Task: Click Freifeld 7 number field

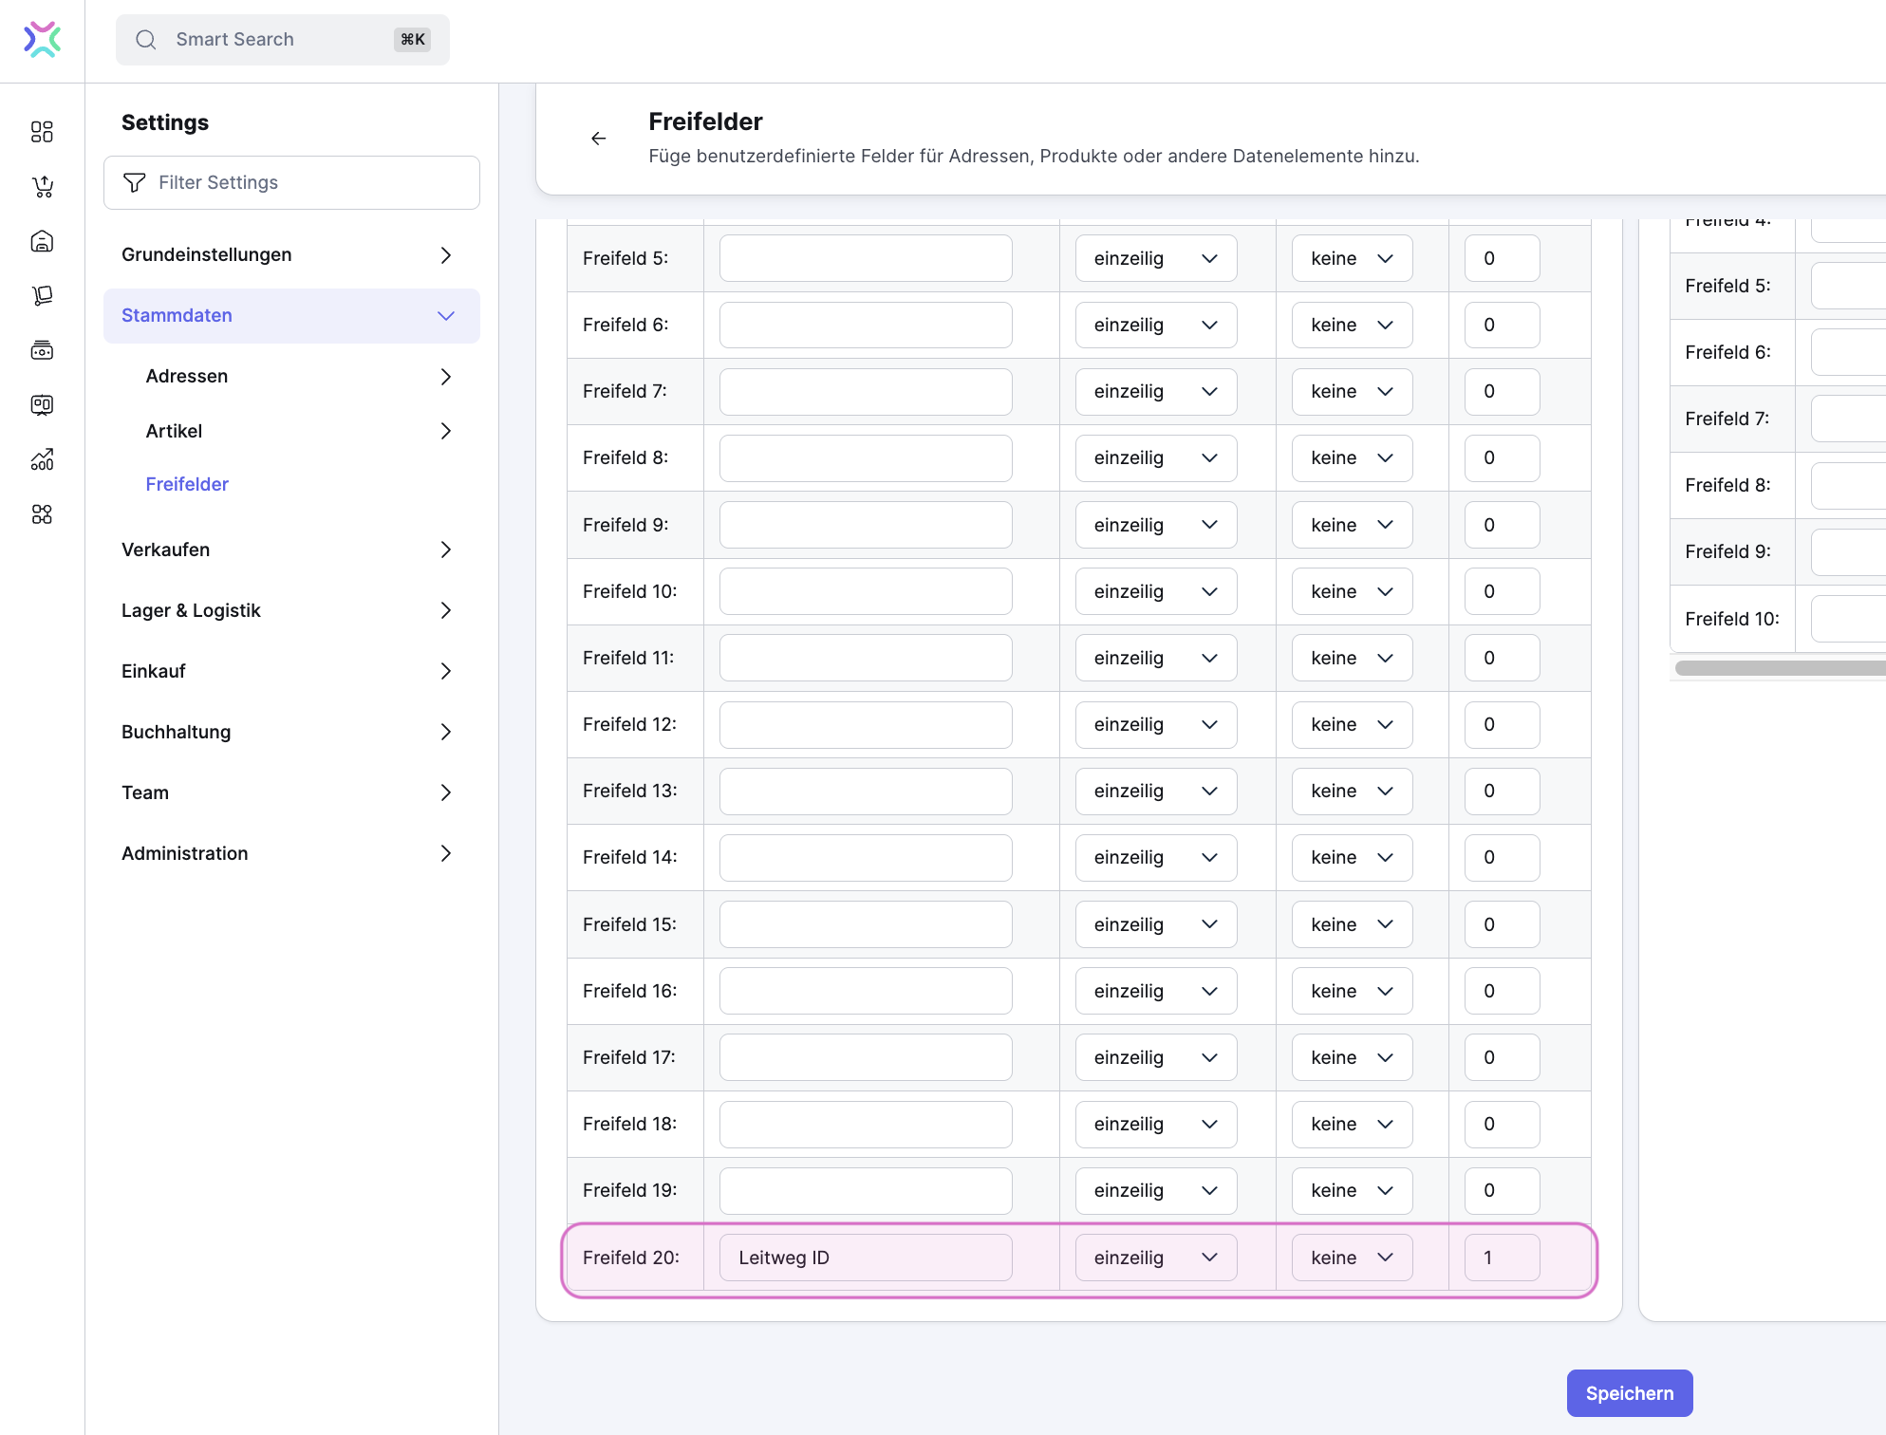Action: click(x=1502, y=392)
